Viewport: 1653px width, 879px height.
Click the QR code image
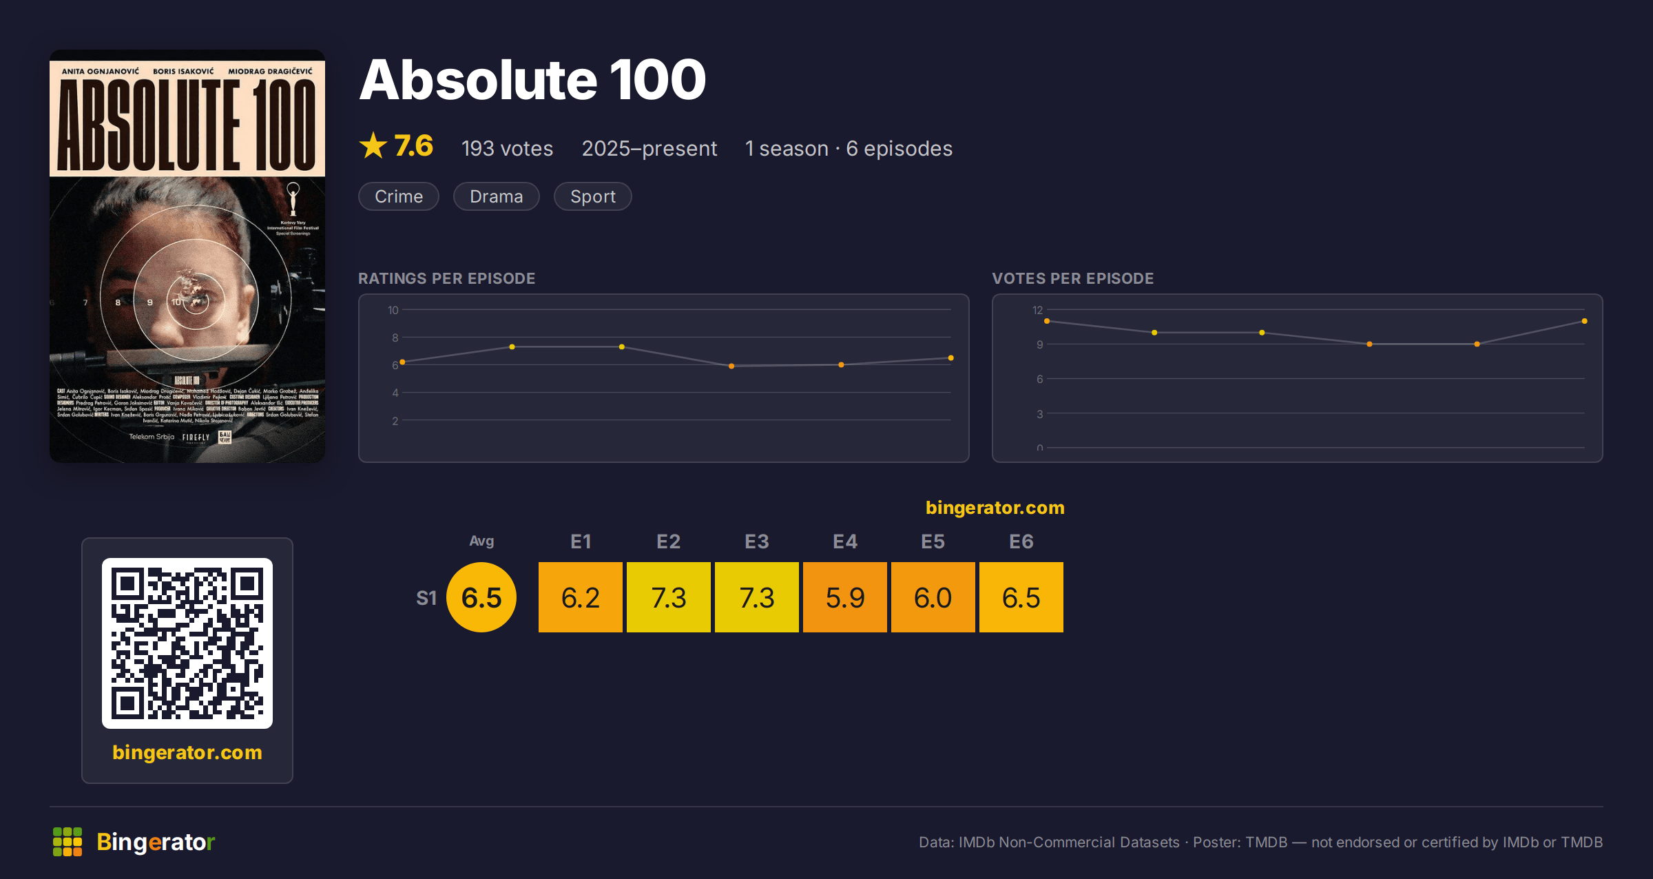[187, 643]
